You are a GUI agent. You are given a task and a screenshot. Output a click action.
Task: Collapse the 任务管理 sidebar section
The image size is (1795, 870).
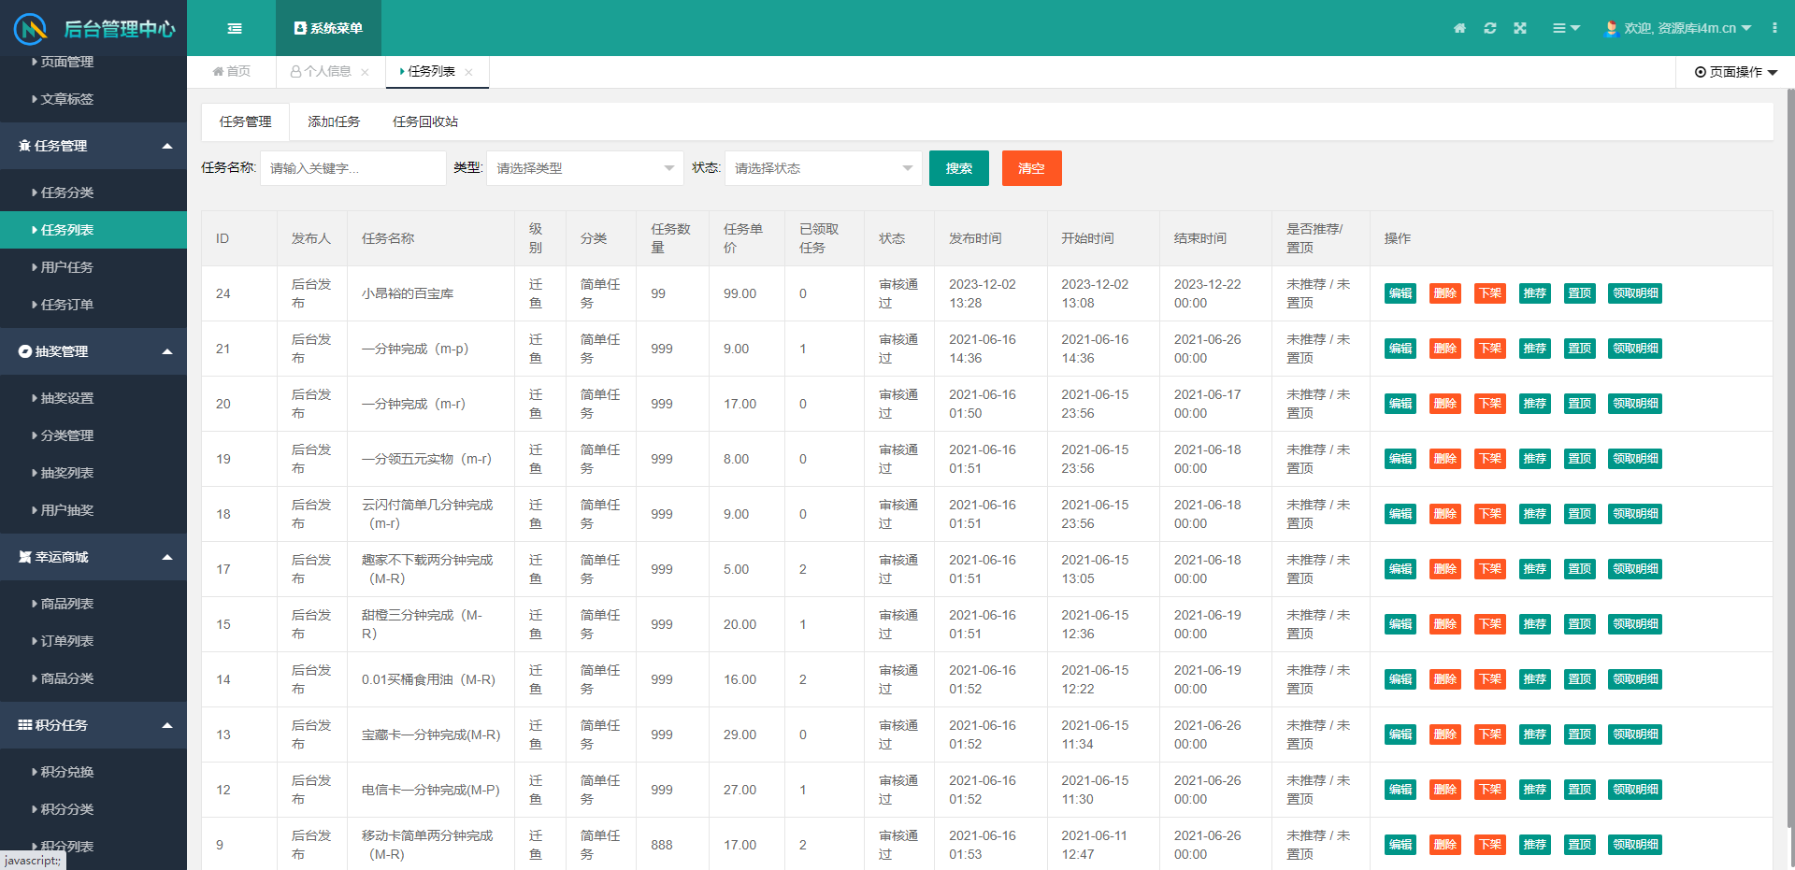167,146
